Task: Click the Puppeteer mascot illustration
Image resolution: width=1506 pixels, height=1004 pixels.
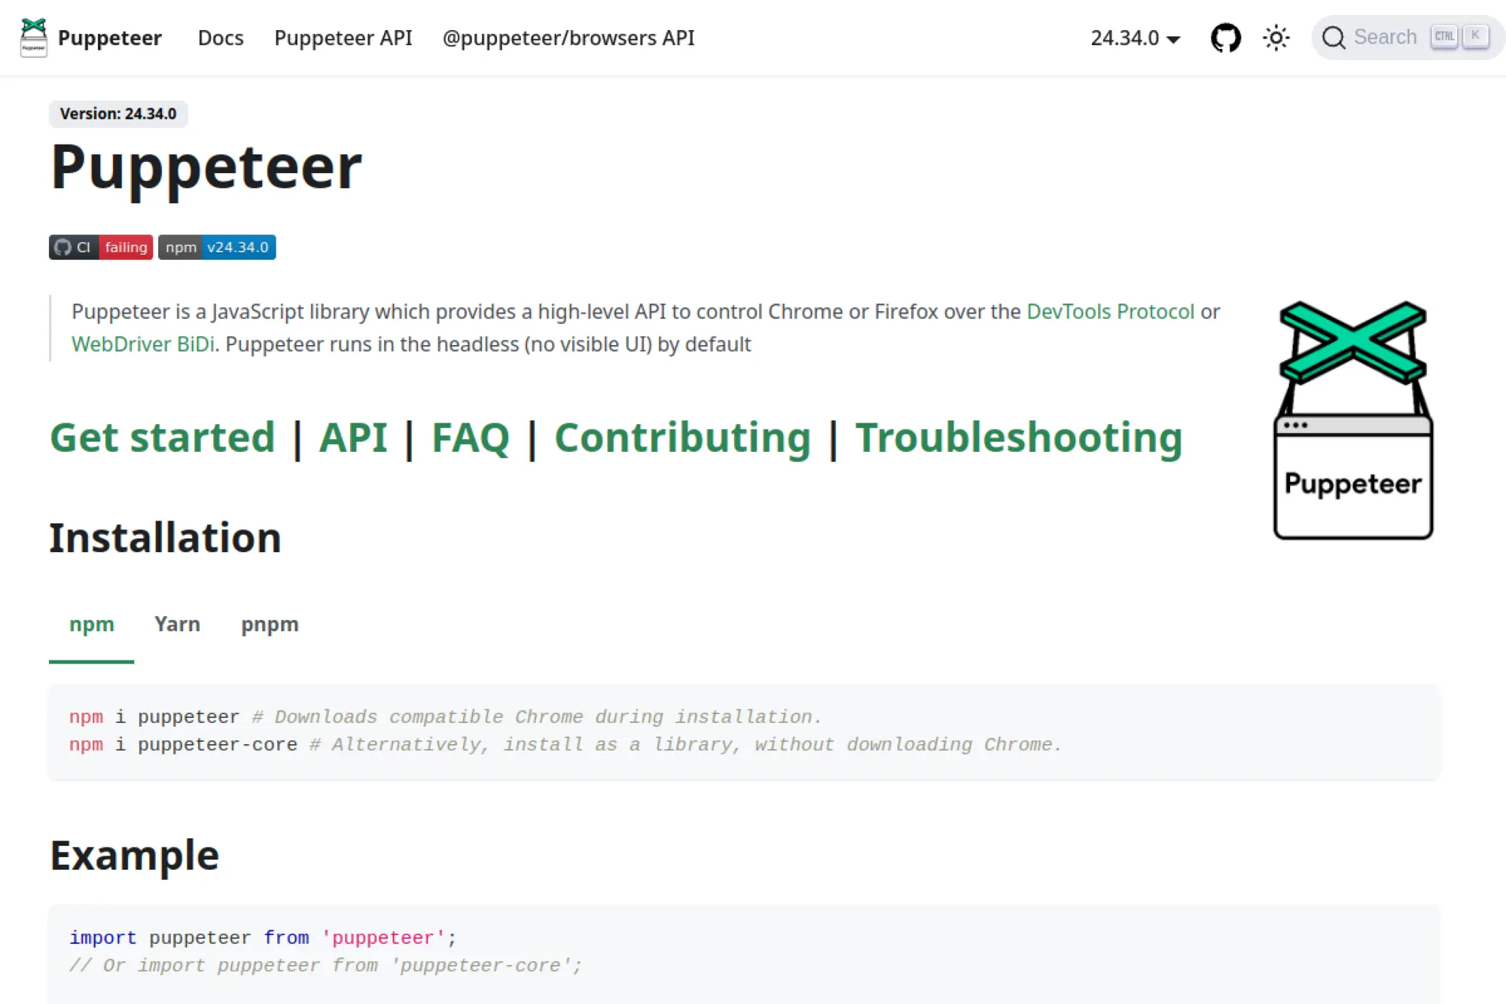Action: click(1352, 418)
